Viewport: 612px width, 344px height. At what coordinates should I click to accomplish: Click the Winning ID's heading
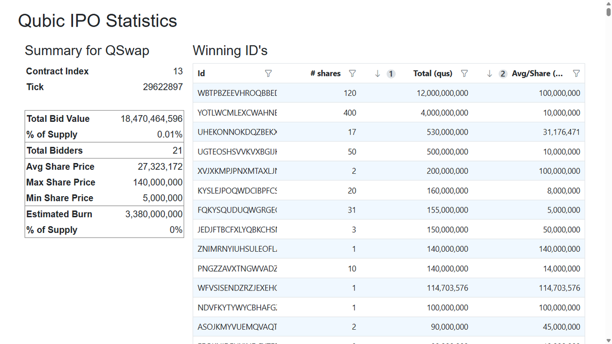click(x=230, y=50)
